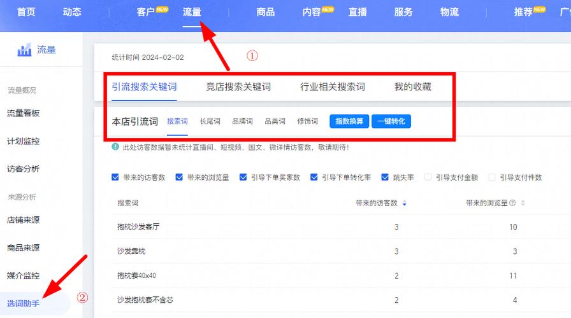Open the 商品 top navigation item
The width and height of the screenshot is (571, 318).
click(266, 12)
